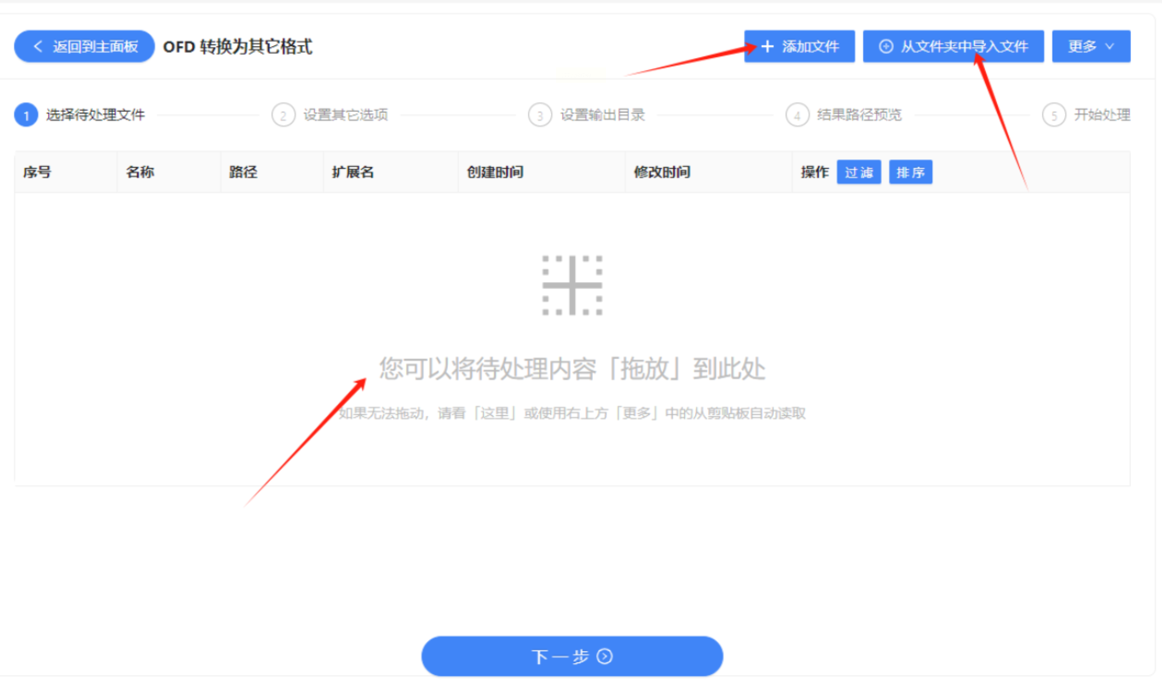Click the circled arrow on 下一步
1162x684 pixels.
pyautogui.click(x=605, y=656)
